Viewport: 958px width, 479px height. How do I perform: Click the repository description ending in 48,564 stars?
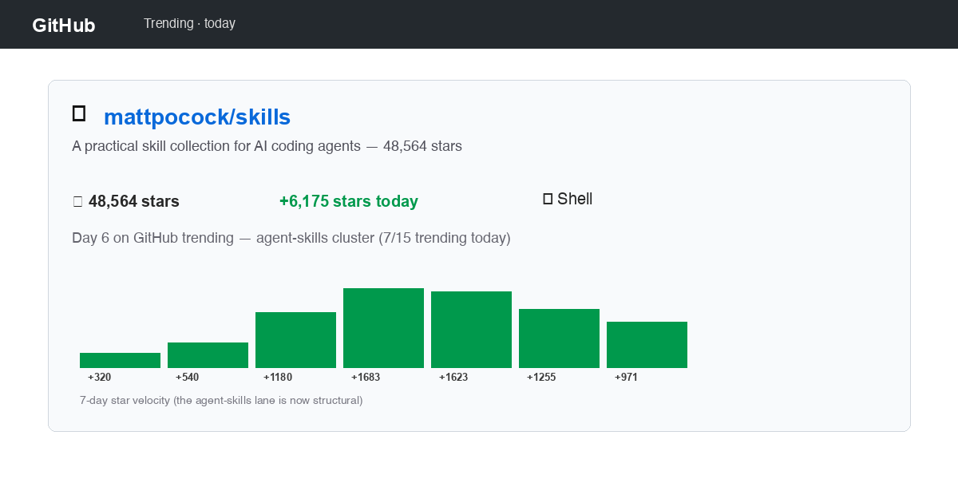pos(267,146)
